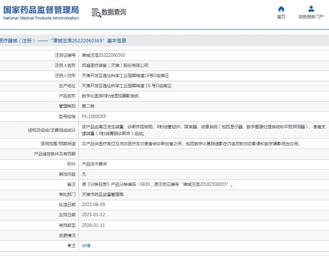Click approval date 2022-08-09
329x256 pixels.
pos(93,205)
